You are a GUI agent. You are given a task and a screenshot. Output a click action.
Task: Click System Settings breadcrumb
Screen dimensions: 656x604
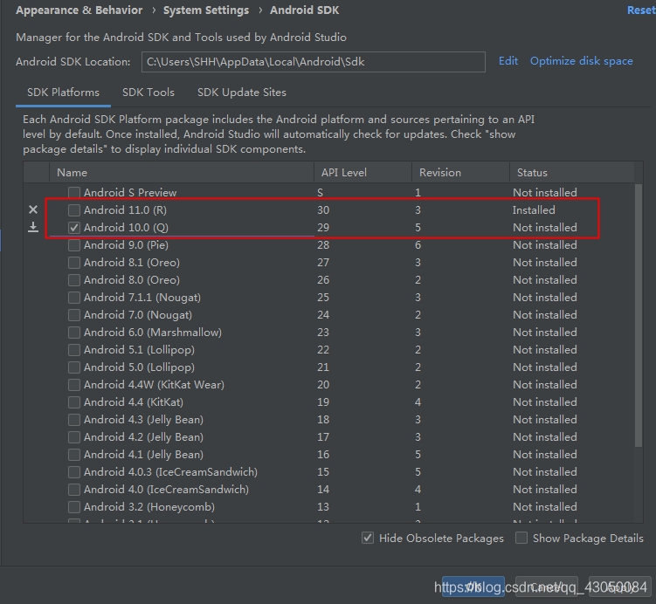tap(206, 10)
